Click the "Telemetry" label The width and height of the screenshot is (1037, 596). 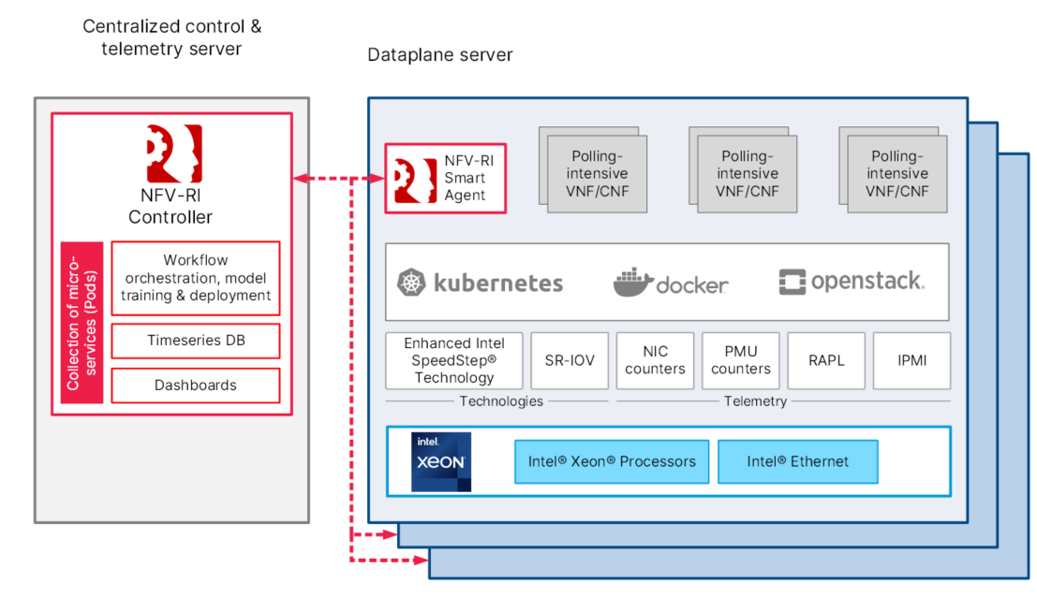point(755,401)
